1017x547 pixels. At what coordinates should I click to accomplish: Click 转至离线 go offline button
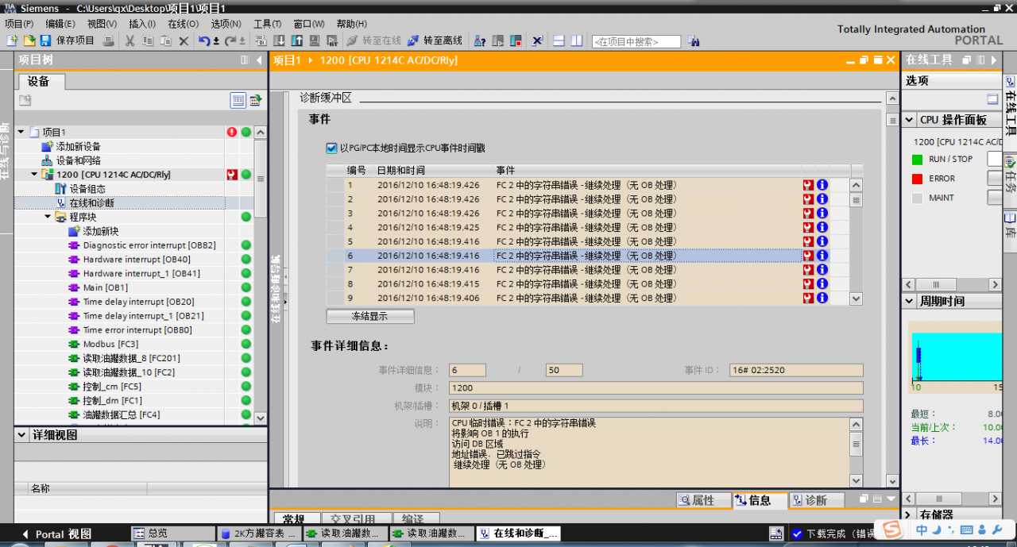pyautogui.click(x=435, y=40)
